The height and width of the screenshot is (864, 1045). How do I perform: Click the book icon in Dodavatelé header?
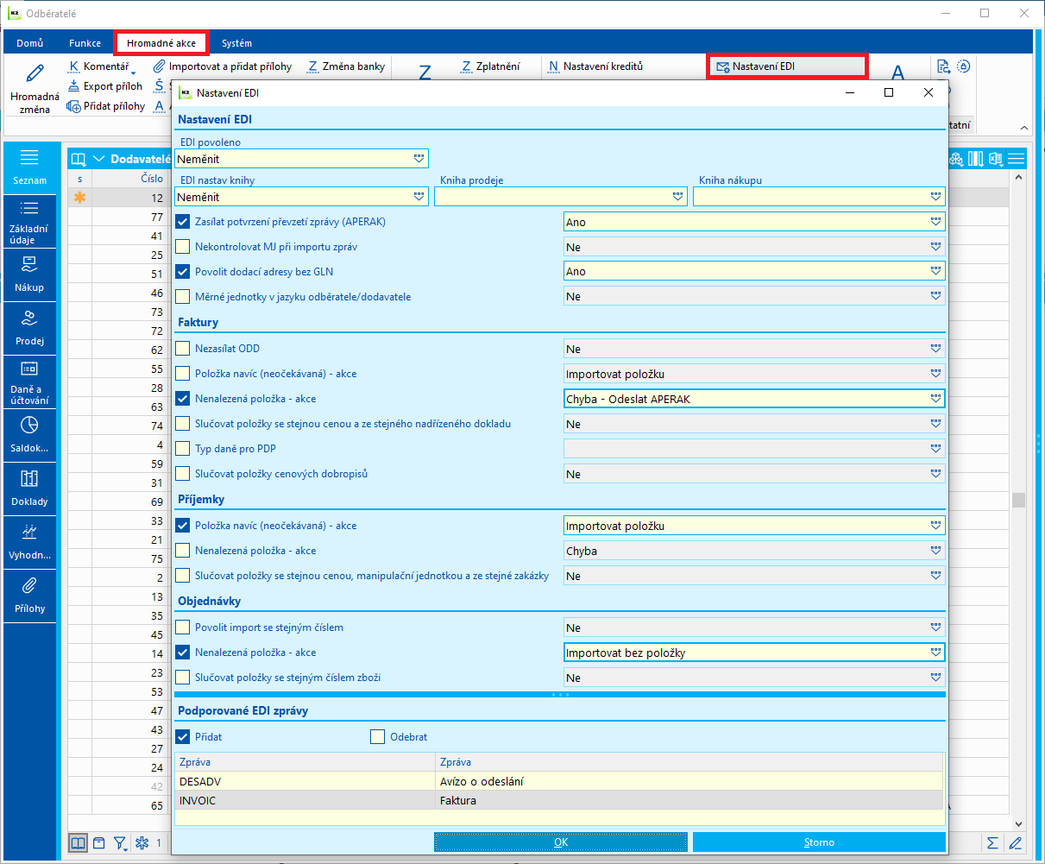(x=79, y=159)
